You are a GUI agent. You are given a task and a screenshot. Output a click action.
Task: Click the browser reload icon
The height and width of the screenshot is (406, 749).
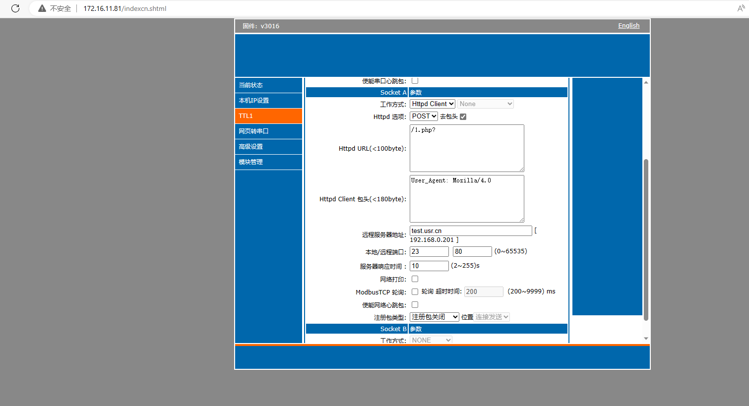15,8
